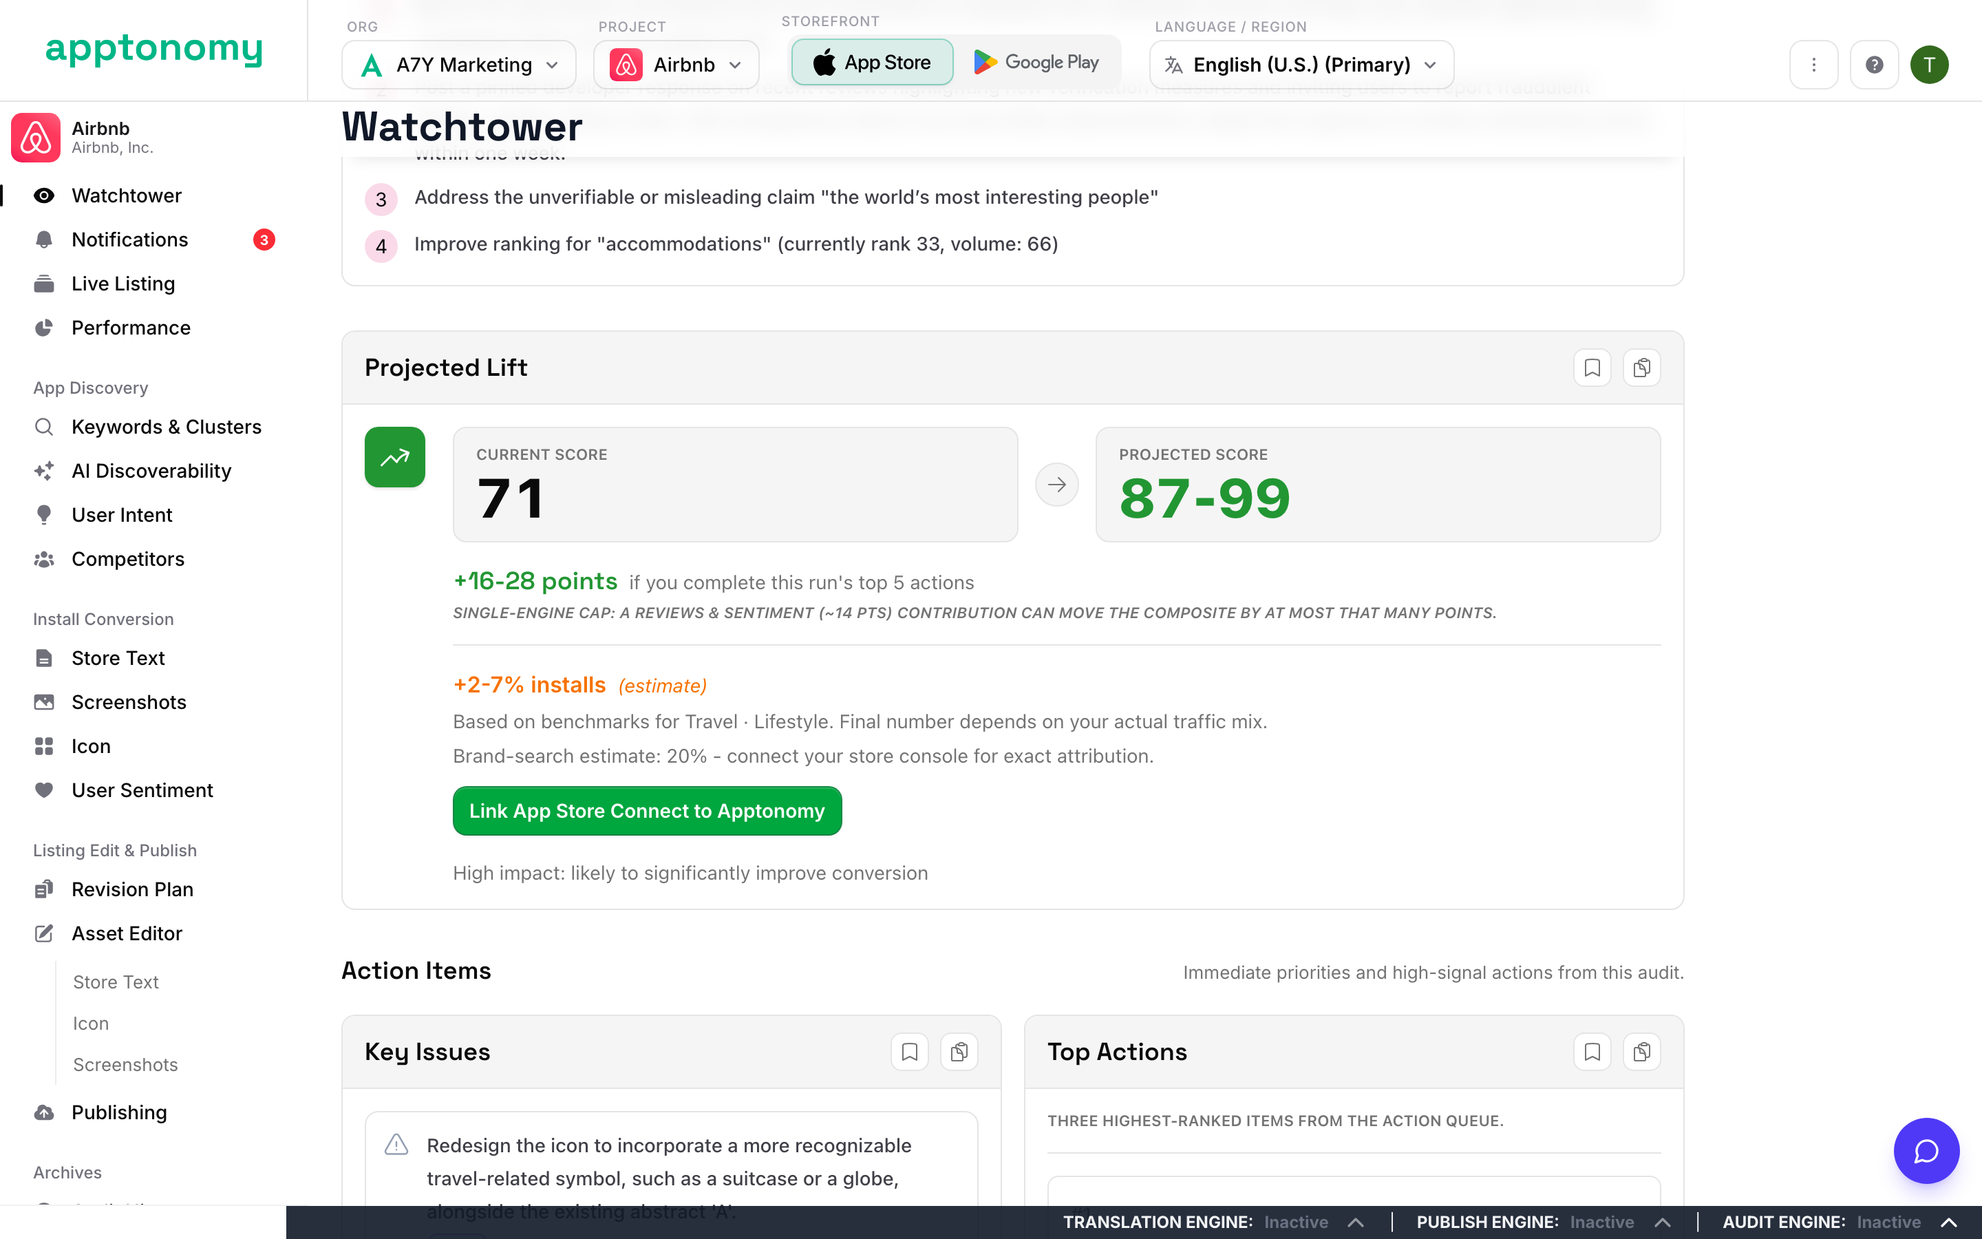Screen dimensions: 1982x1239
Task: Click the AI Discoverability sparkle icon
Action: point(44,472)
